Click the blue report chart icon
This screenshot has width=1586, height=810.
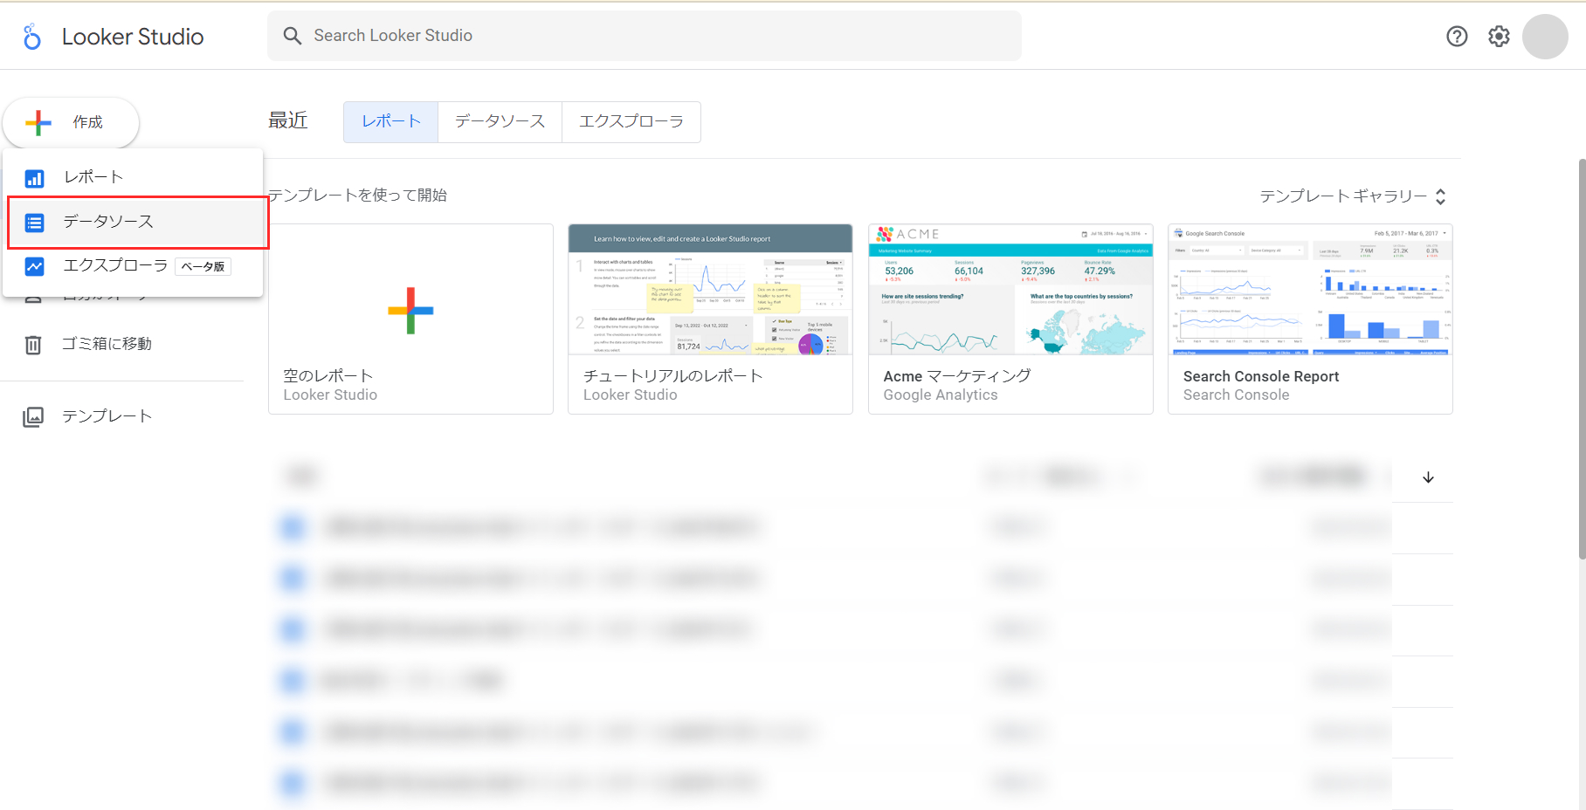34,178
